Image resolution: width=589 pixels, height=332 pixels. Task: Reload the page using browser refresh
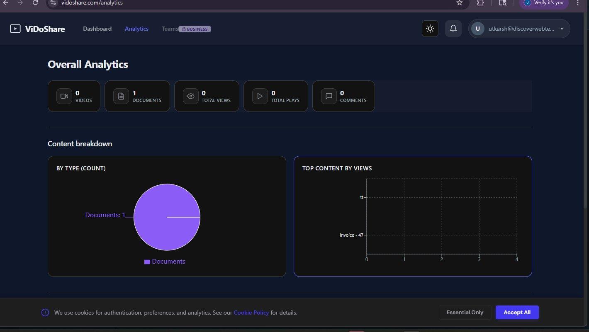pyautogui.click(x=35, y=2)
